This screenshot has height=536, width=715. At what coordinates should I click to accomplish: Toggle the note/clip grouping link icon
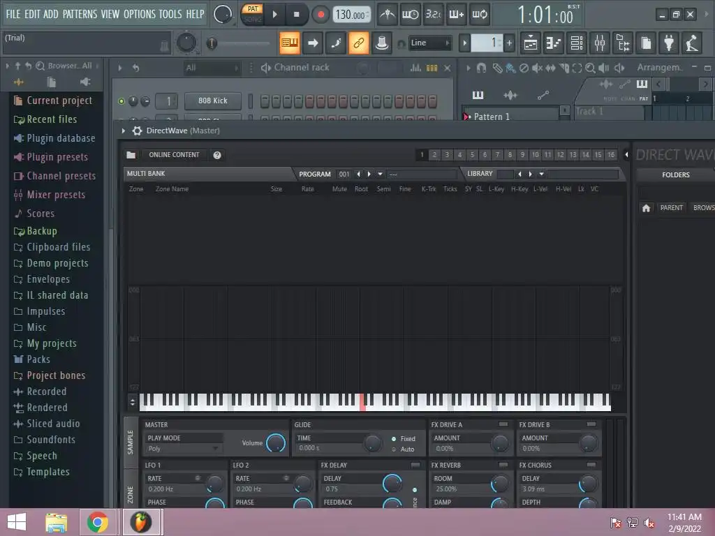(358, 43)
